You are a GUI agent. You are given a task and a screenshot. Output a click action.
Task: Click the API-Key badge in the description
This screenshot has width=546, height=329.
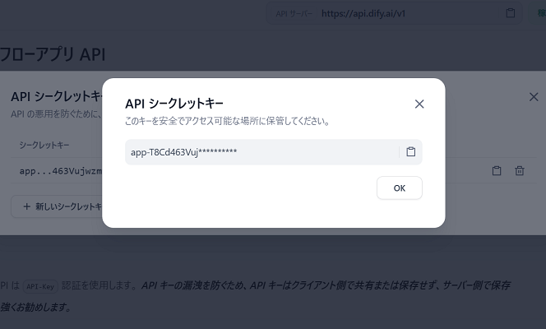pyautogui.click(x=39, y=285)
